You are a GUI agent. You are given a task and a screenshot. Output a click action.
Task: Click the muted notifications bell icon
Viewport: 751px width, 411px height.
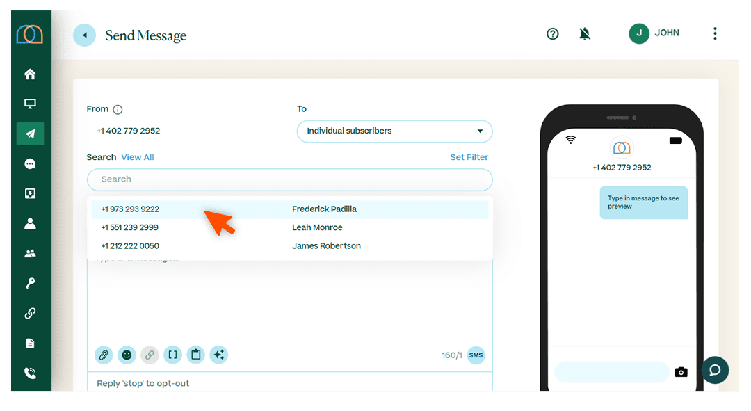(x=584, y=33)
